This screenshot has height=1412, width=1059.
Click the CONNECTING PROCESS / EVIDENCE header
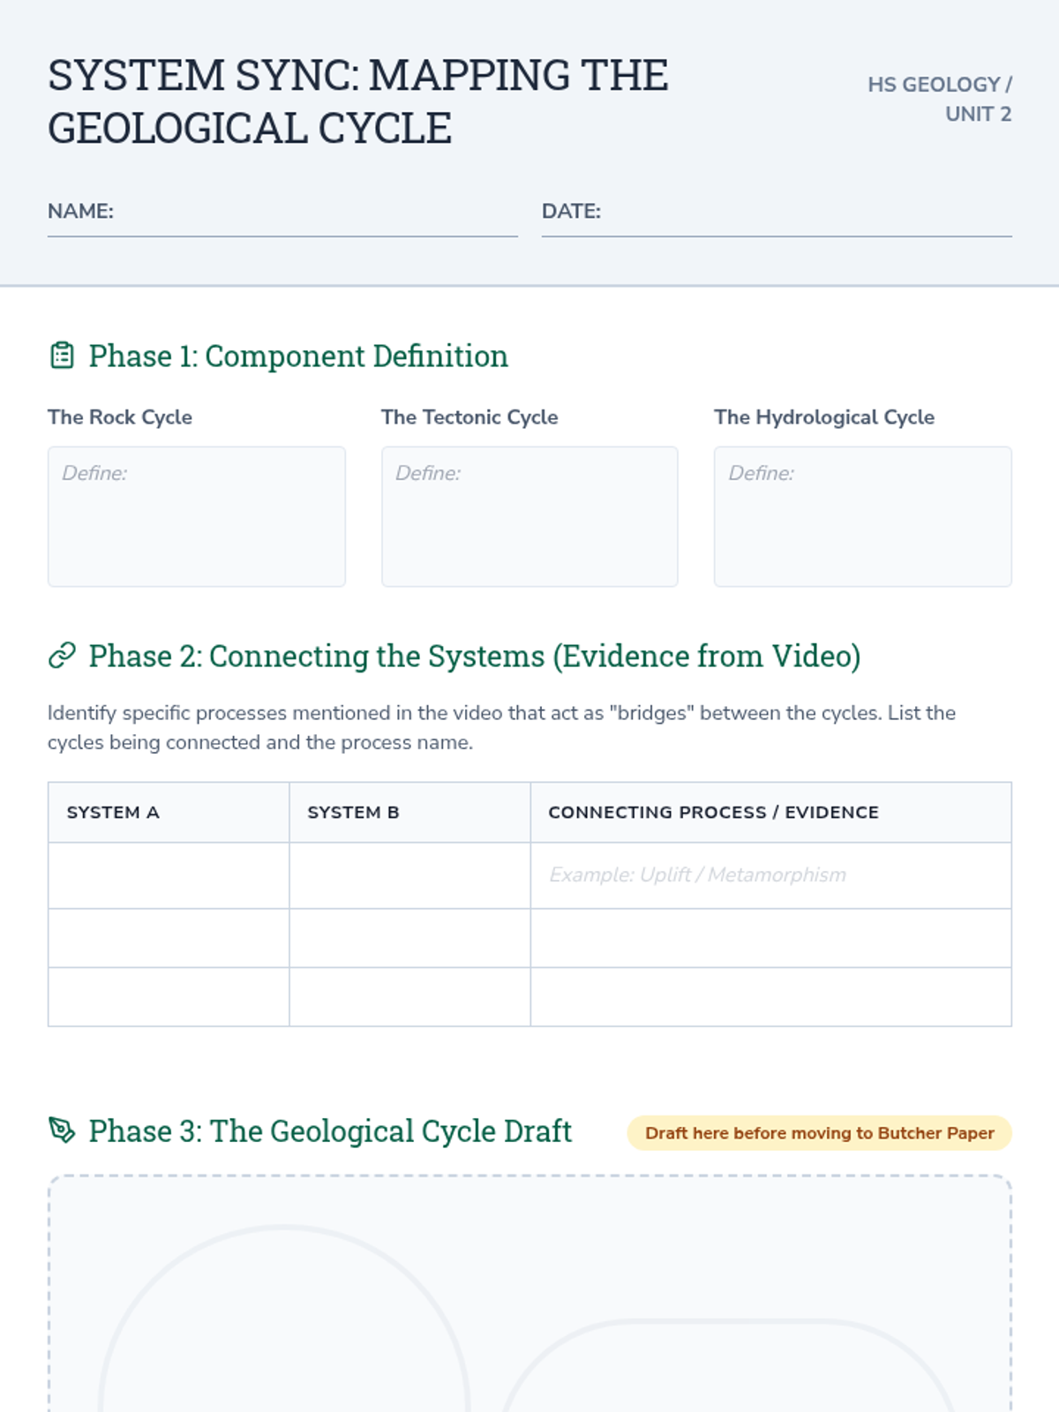pyautogui.click(x=713, y=813)
